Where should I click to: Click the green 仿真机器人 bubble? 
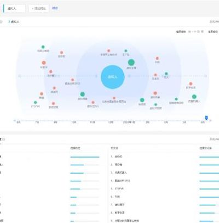(194, 97)
